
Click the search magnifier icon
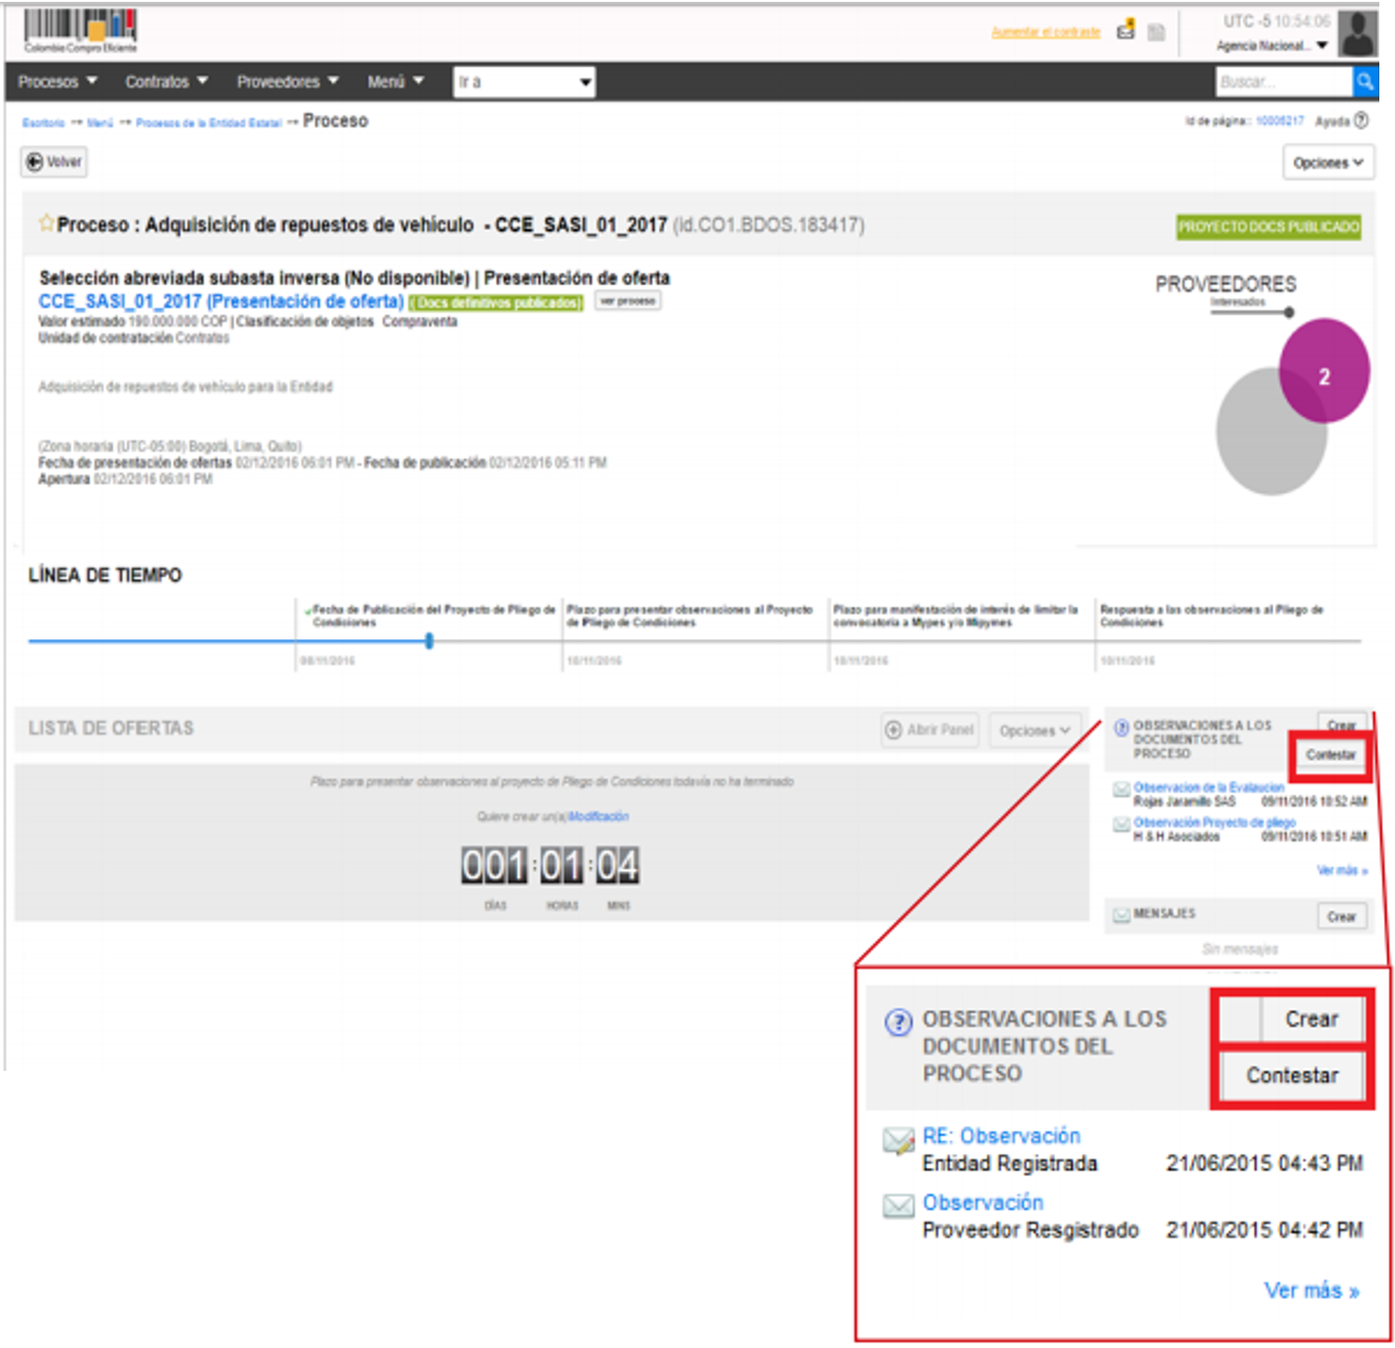tap(1365, 82)
